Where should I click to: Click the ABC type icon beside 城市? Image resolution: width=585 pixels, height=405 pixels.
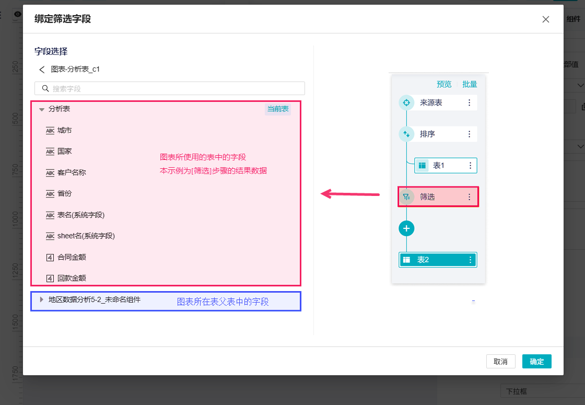50,130
